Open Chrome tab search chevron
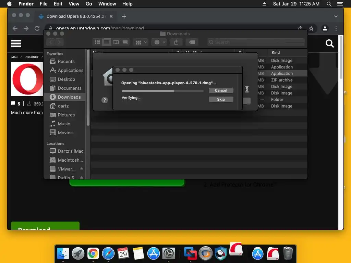 click(336, 16)
